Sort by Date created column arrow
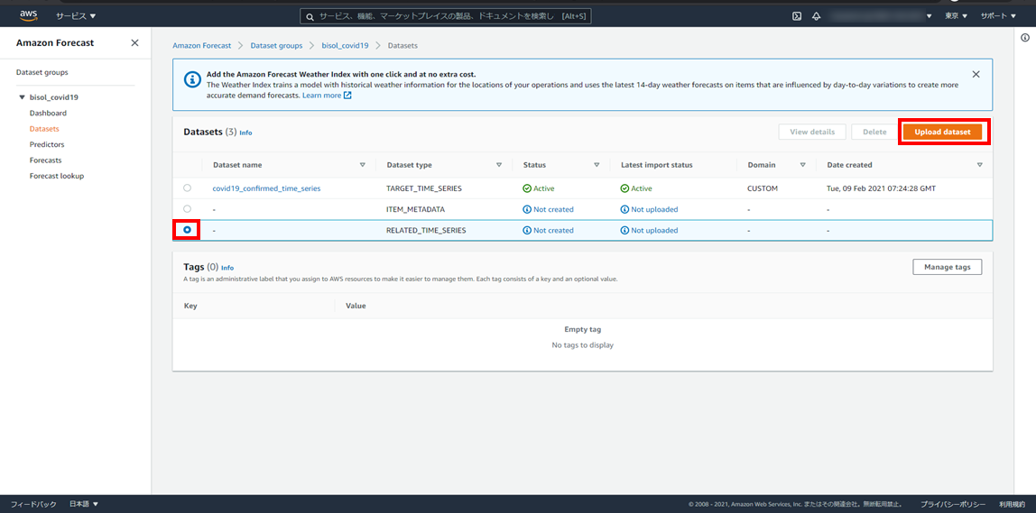Screen dimensions: 1036x513 pyautogui.click(x=979, y=165)
